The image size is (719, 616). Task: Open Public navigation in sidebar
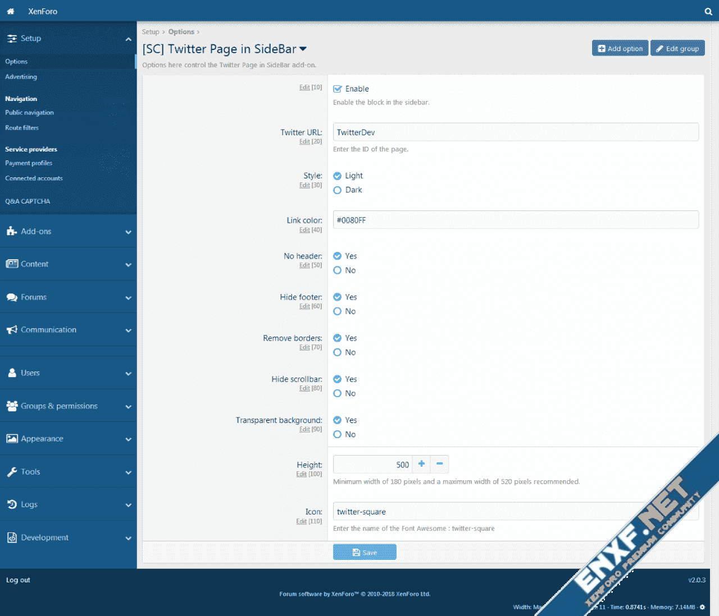(30, 113)
